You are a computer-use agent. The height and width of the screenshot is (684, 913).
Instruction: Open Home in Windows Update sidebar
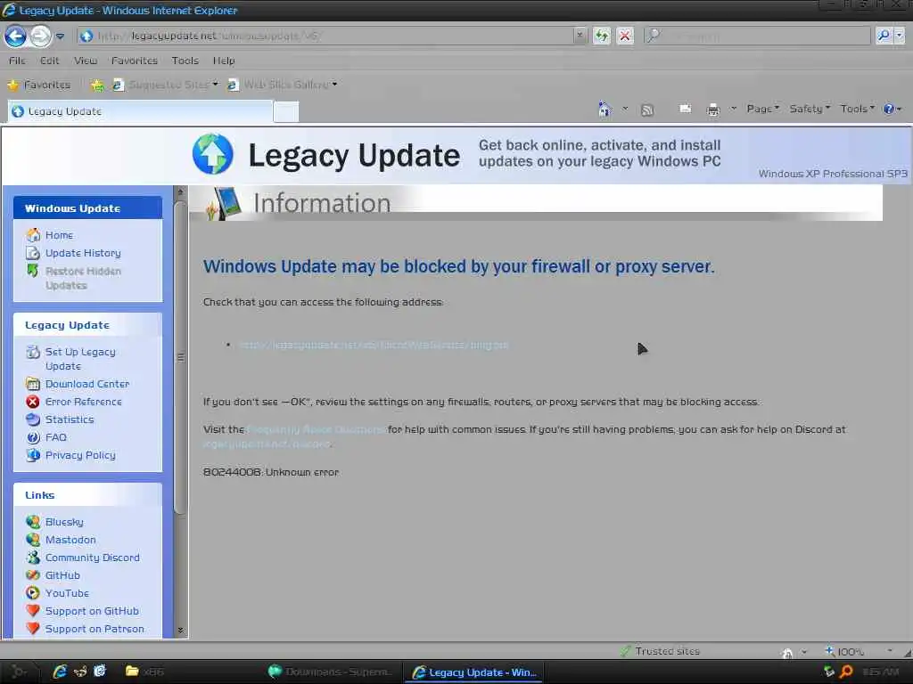59,235
